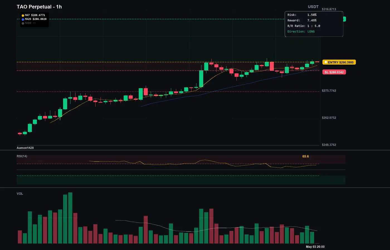
Task: Click the VOL panel label
Action: pyautogui.click(x=20, y=194)
